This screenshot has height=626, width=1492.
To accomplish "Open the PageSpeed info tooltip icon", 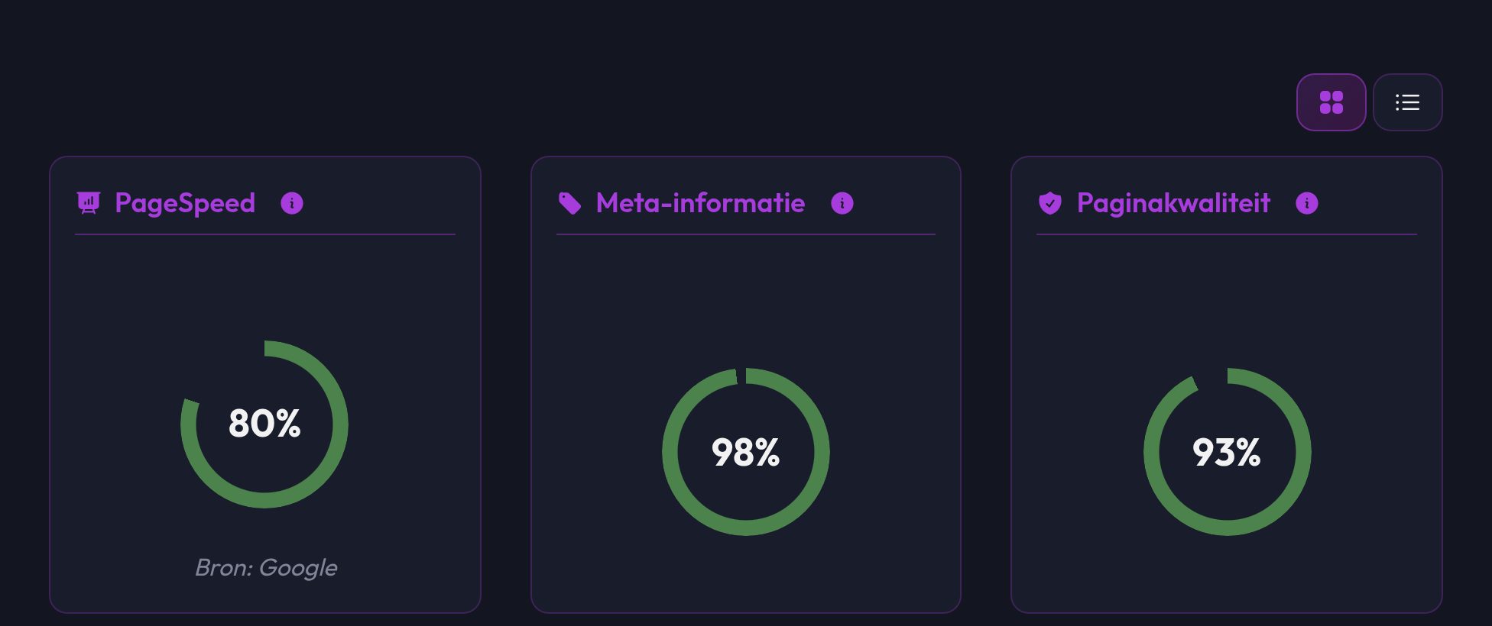I will pos(292,203).
